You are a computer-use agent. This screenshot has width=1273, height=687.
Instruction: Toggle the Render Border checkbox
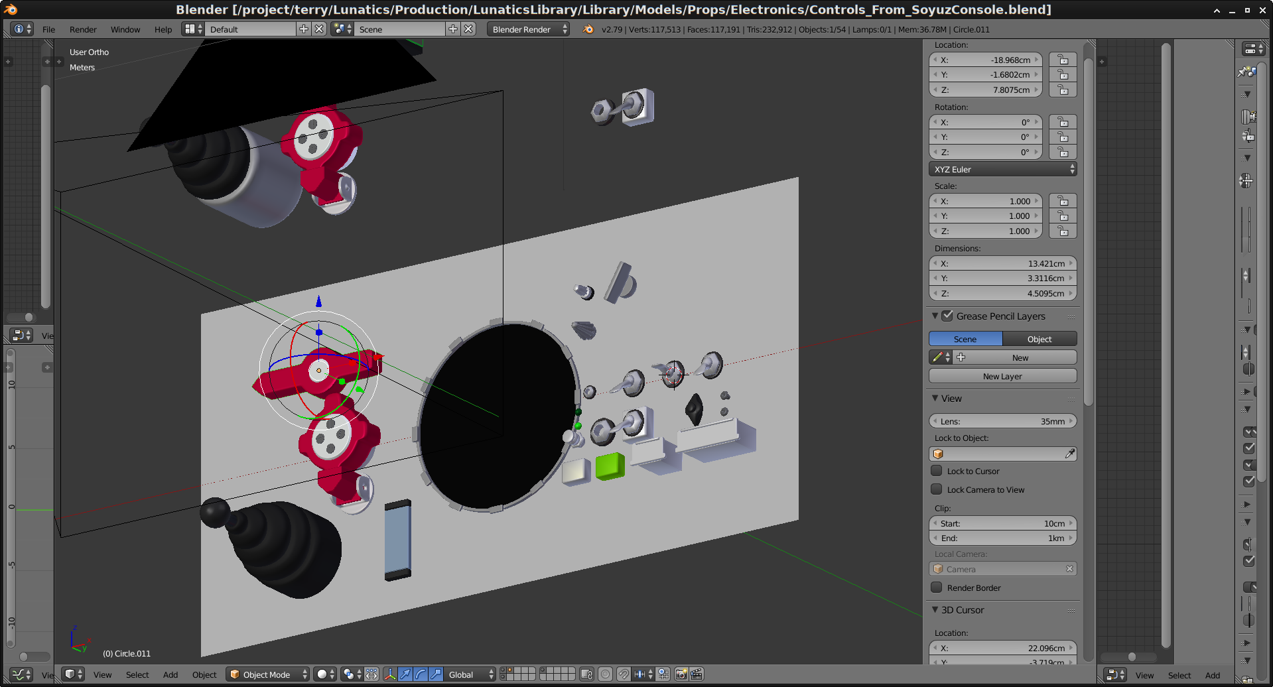coord(937,588)
